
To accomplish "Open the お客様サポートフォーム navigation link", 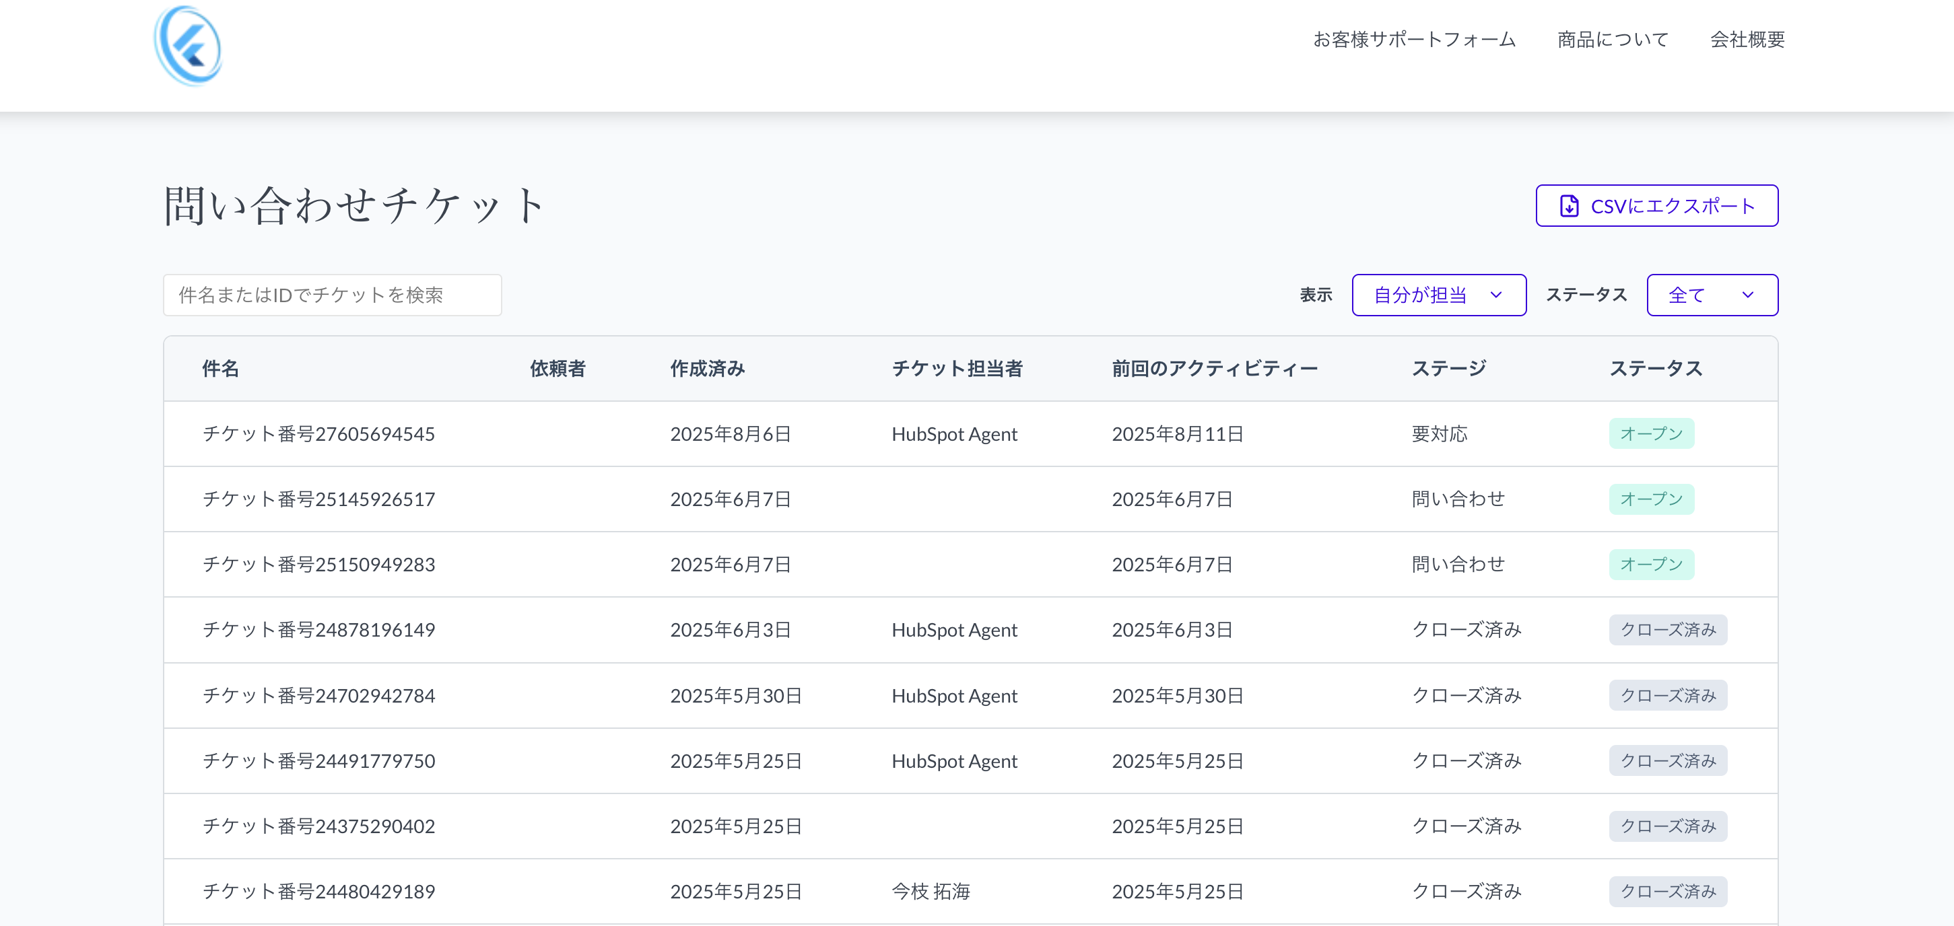I will pyautogui.click(x=1414, y=40).
